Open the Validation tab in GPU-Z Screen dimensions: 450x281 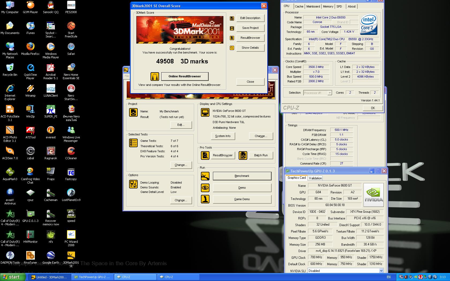(315, 178)
